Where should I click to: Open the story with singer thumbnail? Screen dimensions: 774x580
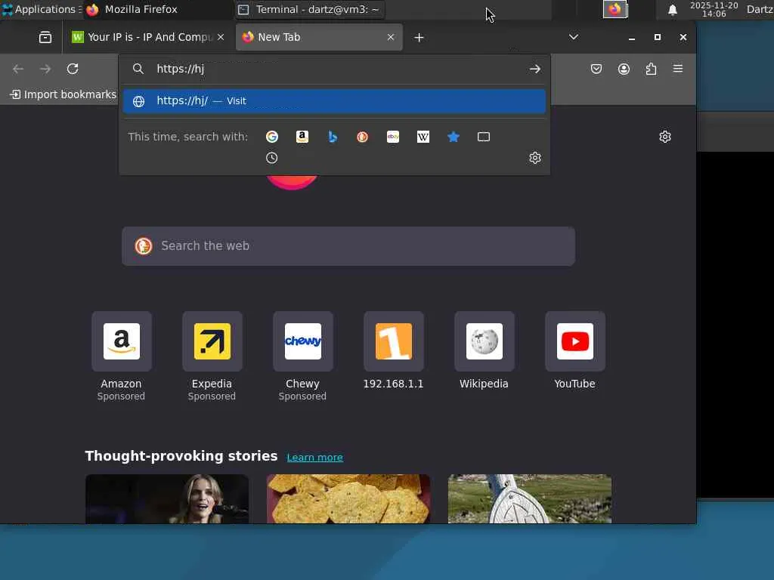167,498
